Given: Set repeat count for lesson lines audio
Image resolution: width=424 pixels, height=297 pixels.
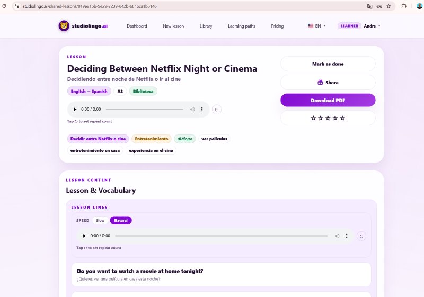Looking at the screenshot, I should coord(361,236).
